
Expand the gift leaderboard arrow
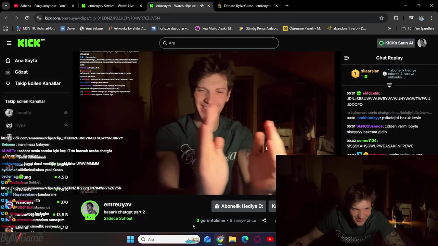(389, 85)
